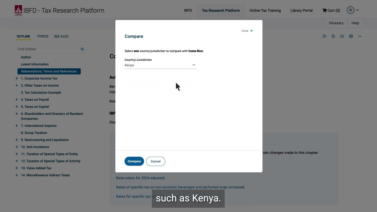Click the Compare button in the dialog
Screen dimensions: 377x212
134,161
